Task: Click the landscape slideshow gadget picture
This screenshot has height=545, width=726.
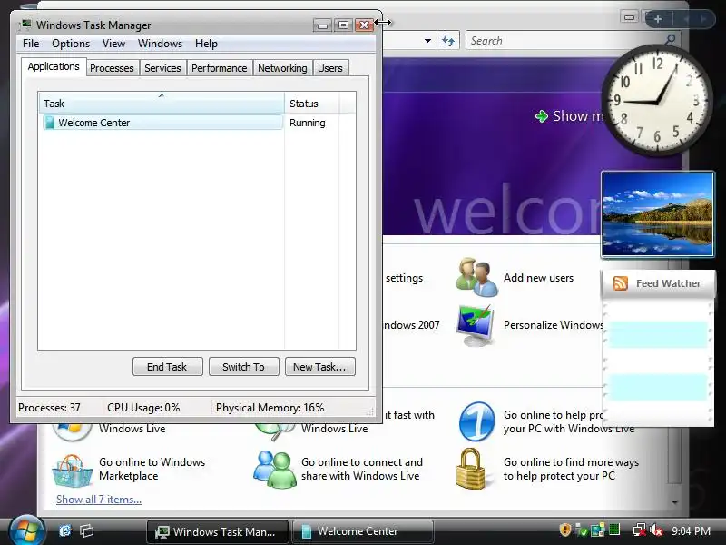Action: pyautogui.click(x=658, y=214)
